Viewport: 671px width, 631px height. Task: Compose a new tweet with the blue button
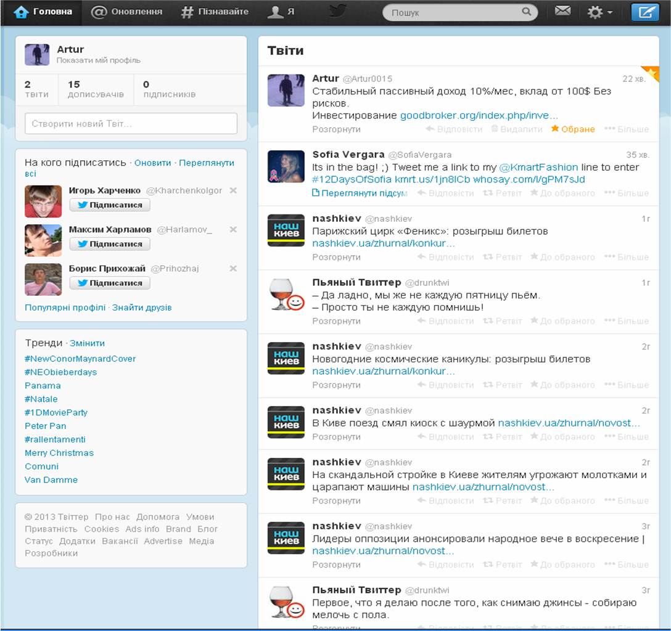645,12
